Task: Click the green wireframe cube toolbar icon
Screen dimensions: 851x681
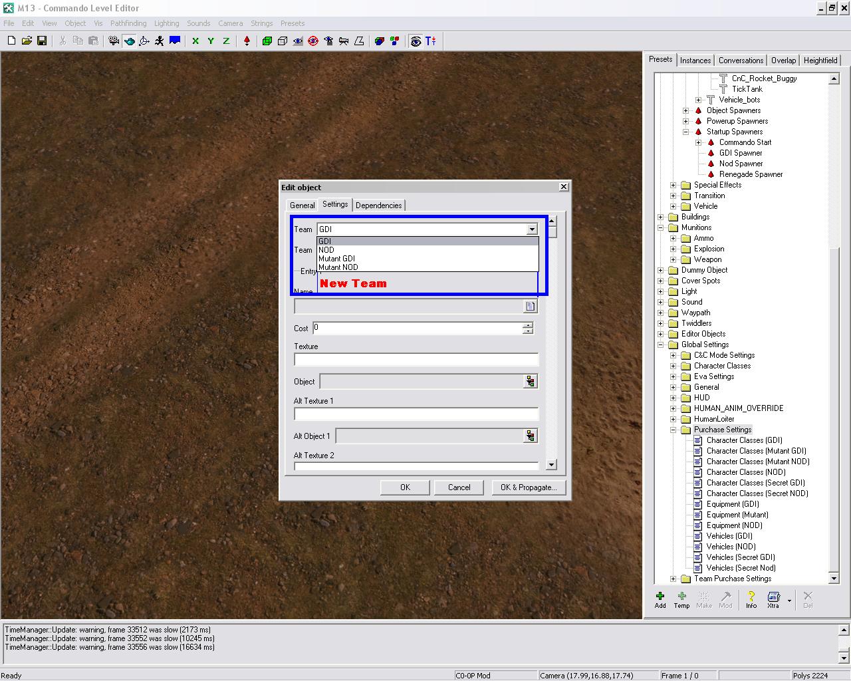Action: pyautogui.click(x=267, y=41)
